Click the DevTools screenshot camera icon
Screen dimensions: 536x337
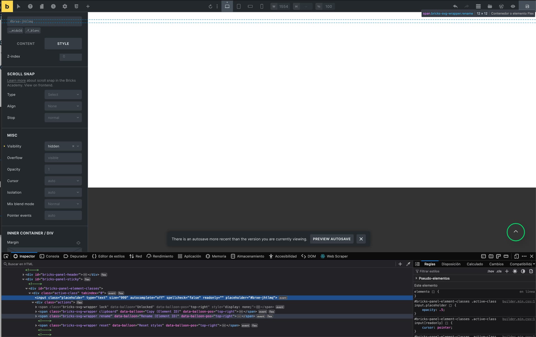(x=491, y=256)
